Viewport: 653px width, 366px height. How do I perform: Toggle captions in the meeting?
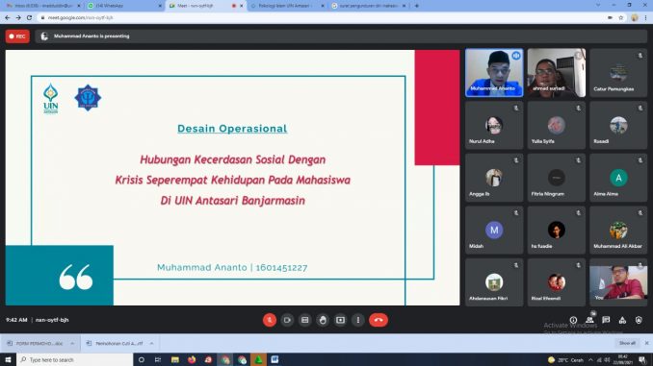coord(305,320)
